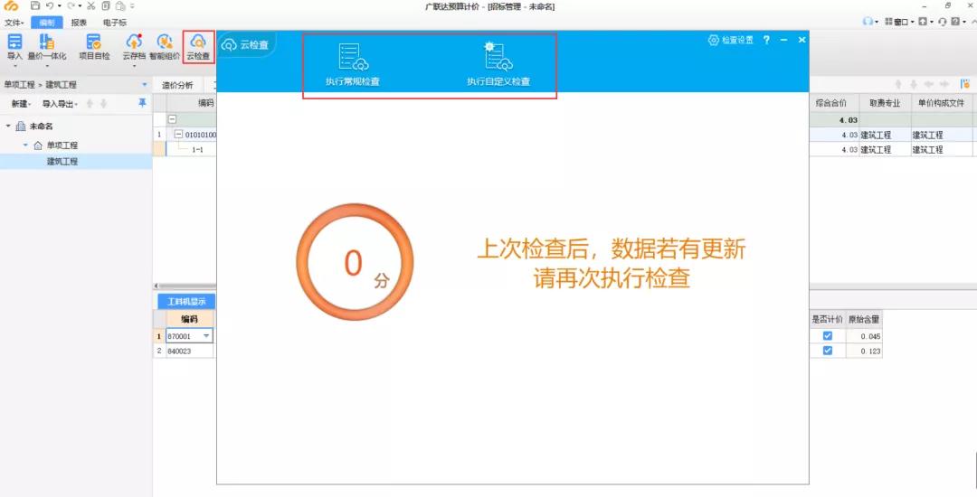
Task: Switch to the 编制 ribbon tab
Action: (x=47, y=23)
